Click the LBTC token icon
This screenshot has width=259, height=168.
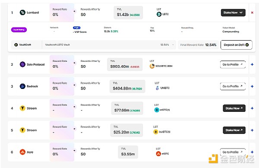(159, 14)
